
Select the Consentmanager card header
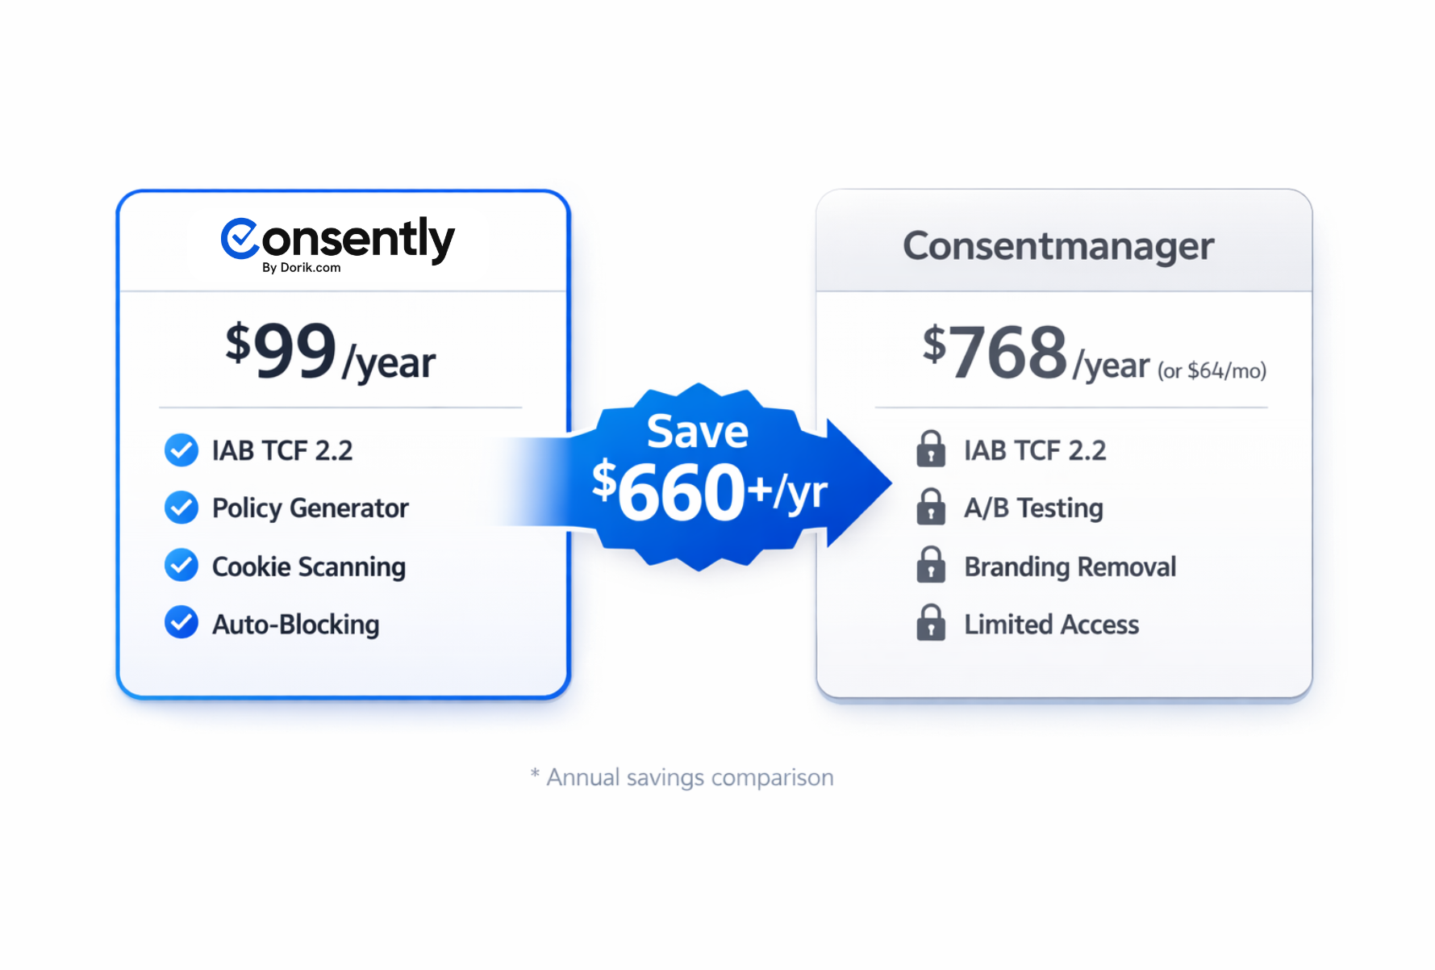coord(1057,245)
